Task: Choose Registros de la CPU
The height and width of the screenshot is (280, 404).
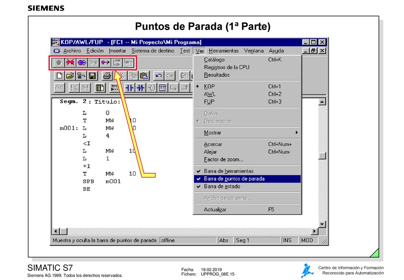Action: click(247, 67)
